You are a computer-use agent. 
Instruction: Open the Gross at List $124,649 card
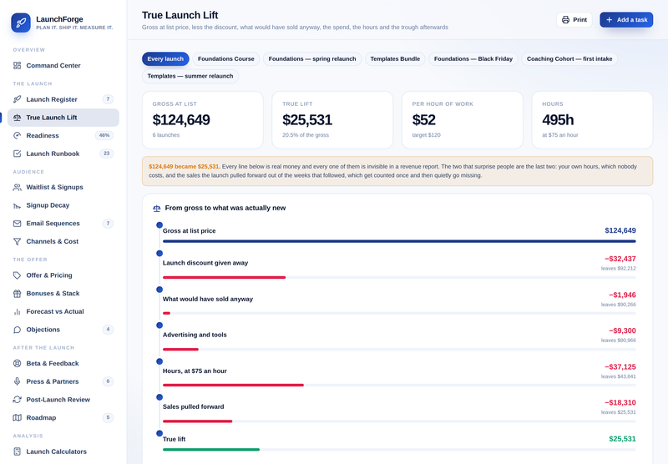click(202, 120)
